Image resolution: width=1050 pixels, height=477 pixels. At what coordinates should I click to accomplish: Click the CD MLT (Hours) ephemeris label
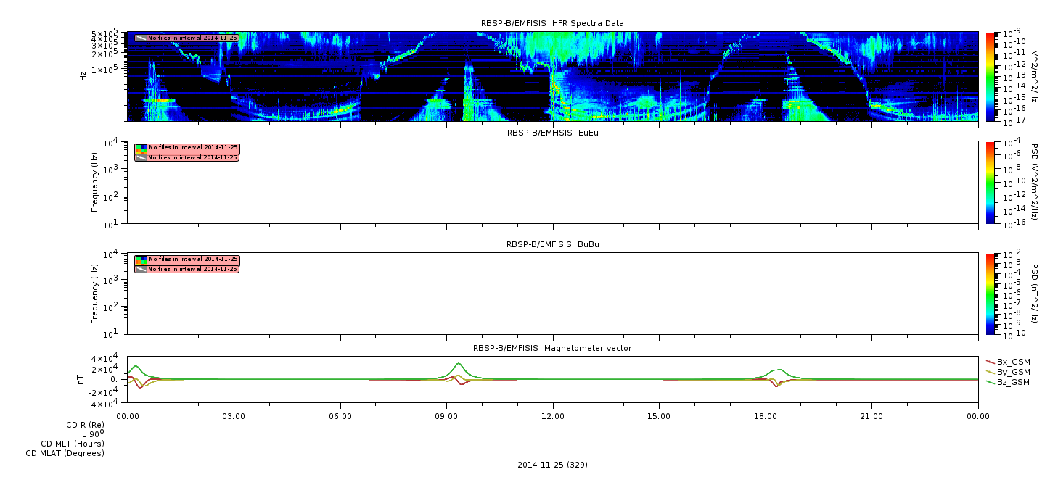[73, 444]
